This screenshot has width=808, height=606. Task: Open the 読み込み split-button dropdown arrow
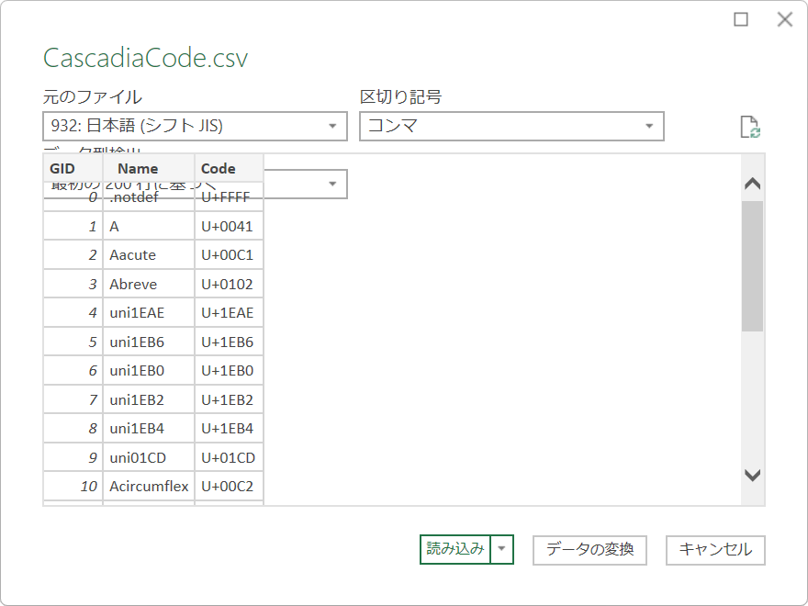[503, 550]
